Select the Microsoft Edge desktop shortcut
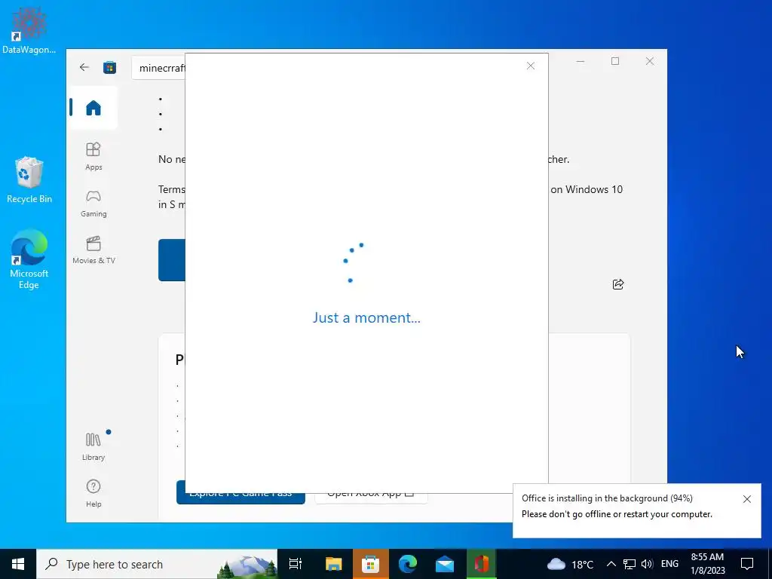Screen dimensions: 772x579 click(x=29, y=259)
